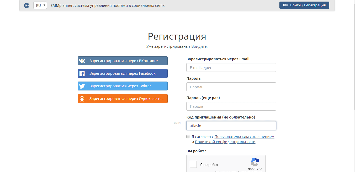
Task: Register via ВКонтакте button text
Action: tap(124, 61)
